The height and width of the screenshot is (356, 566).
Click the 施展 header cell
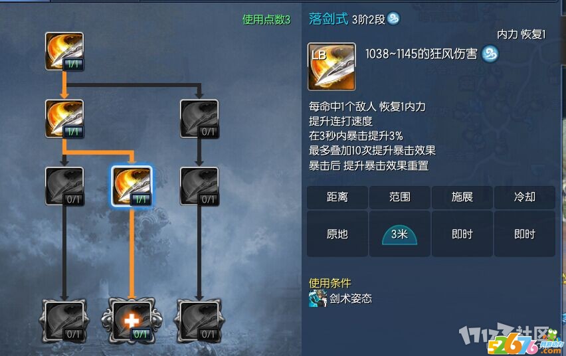462,197
